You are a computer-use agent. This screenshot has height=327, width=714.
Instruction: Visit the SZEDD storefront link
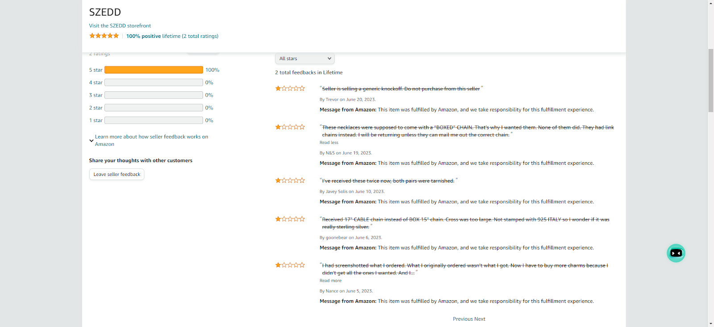click(120, 26)
